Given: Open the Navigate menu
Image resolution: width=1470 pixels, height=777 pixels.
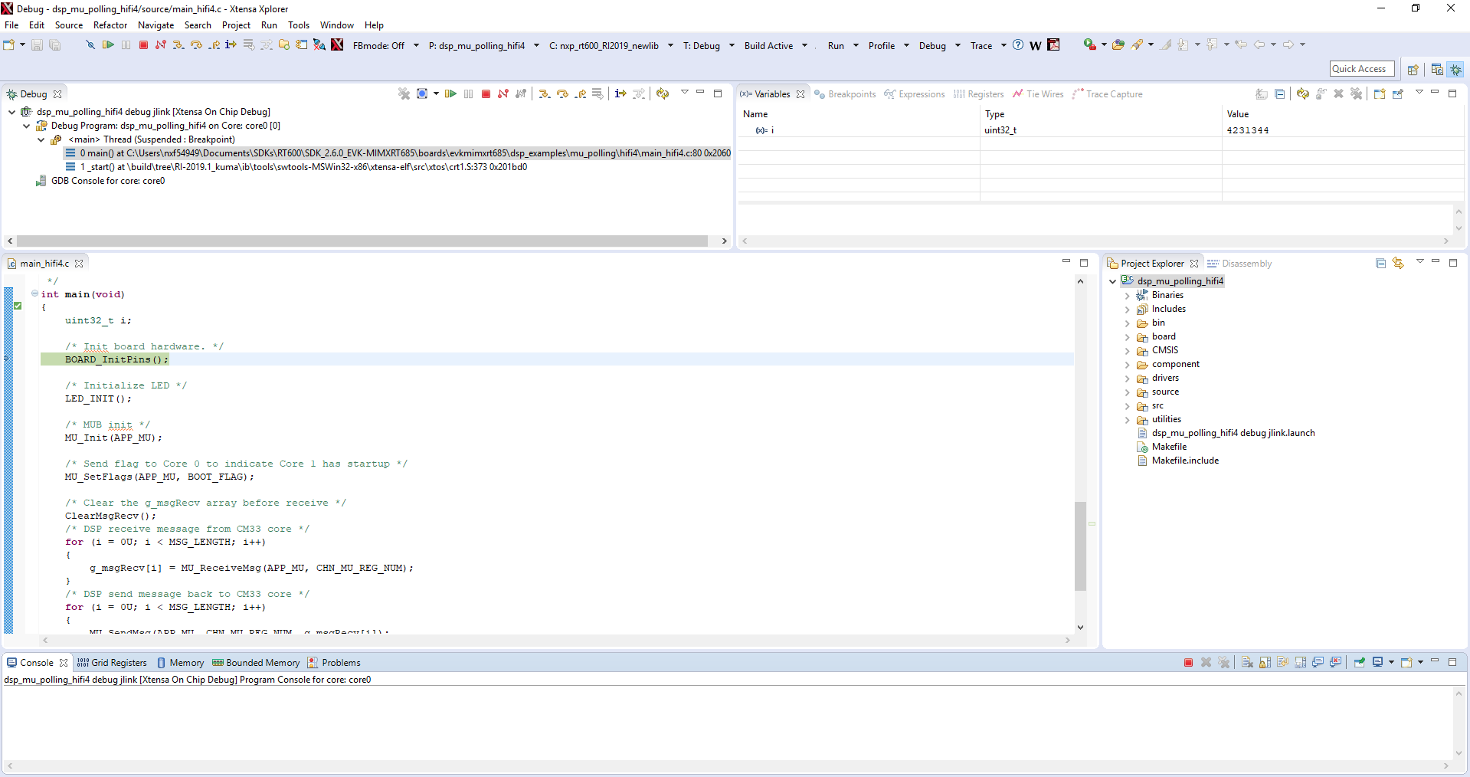Looking at the screenshot, I should pos(156,25).
